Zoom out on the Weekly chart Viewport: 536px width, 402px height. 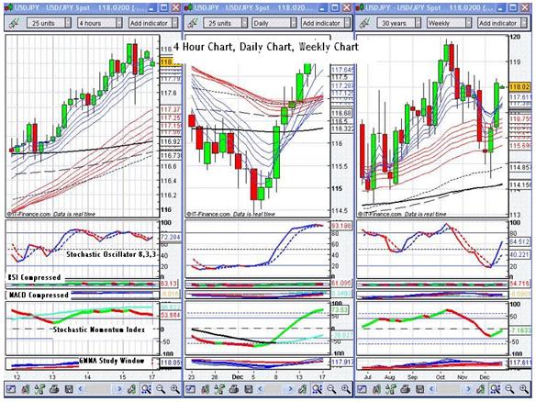509,389
